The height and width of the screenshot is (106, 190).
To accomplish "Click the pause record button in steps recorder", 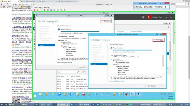I will click(x=138, y=7).
